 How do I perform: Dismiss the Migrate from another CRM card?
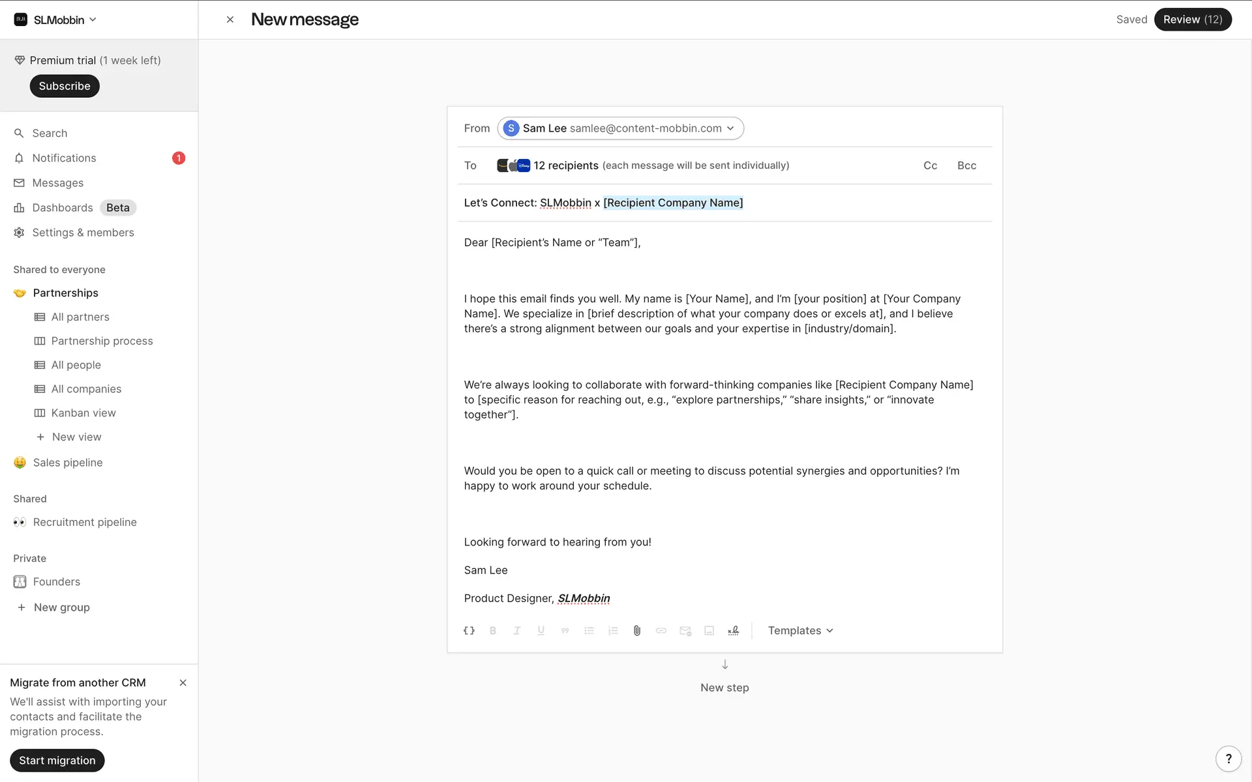(183, 683)
